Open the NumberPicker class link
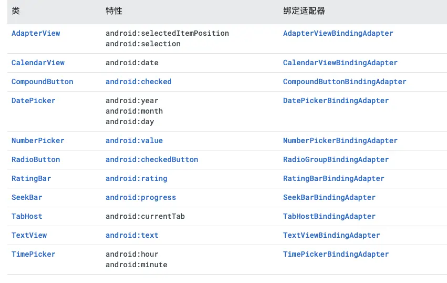The height and width of the screenshot is (283, 447). [38, 140]
